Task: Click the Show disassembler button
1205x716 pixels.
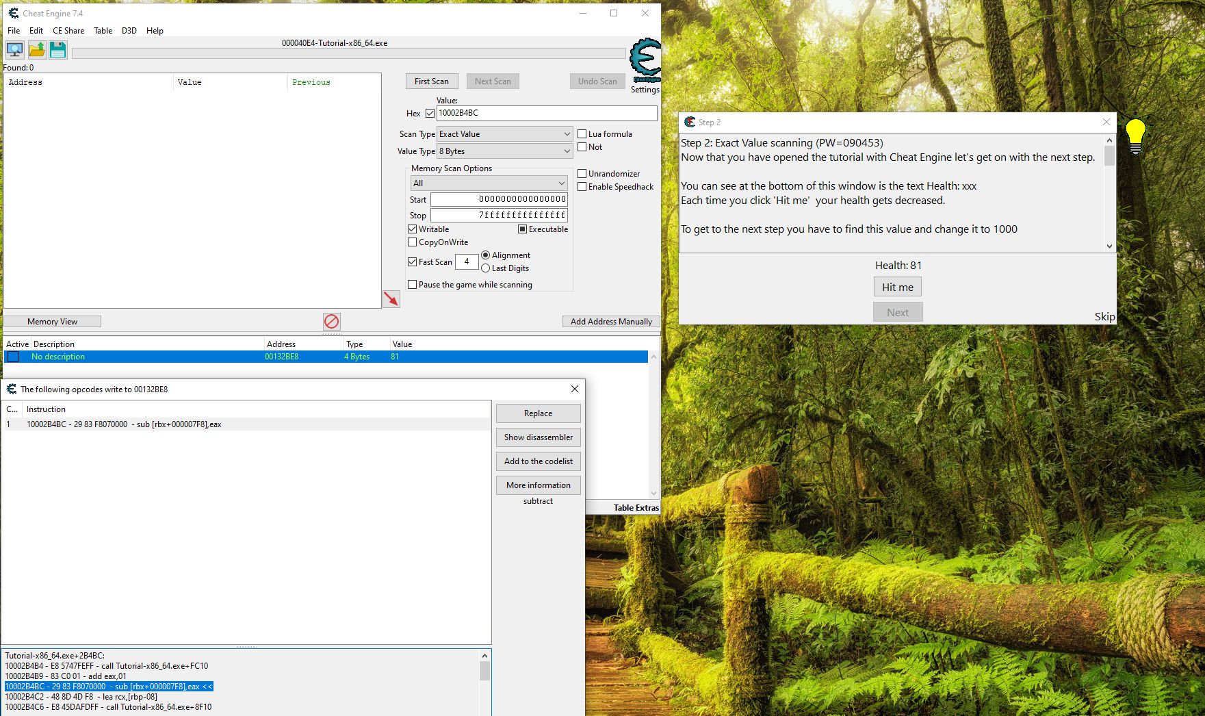Action: 538,437
